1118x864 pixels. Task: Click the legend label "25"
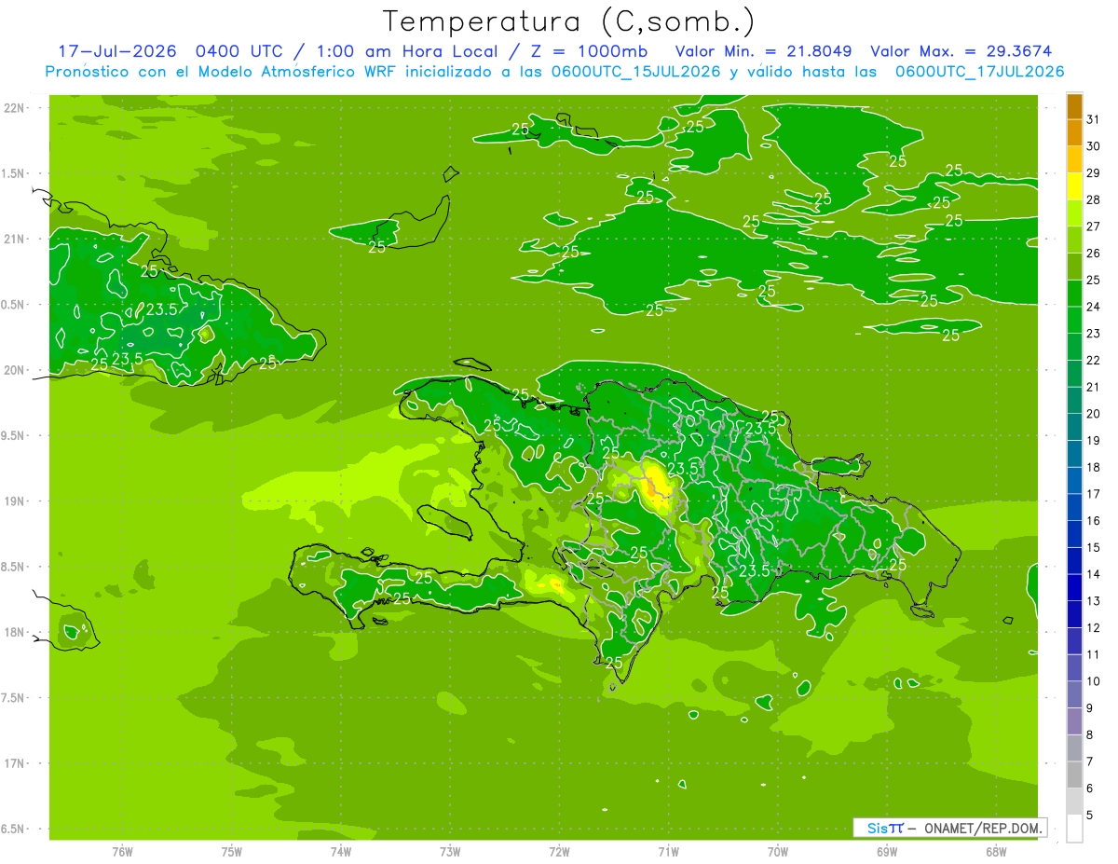coord(1094,281)
